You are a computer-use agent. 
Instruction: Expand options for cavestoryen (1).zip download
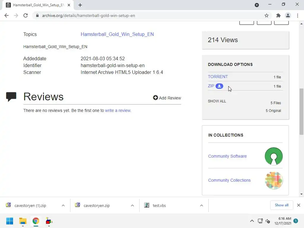tap(63, 205)
